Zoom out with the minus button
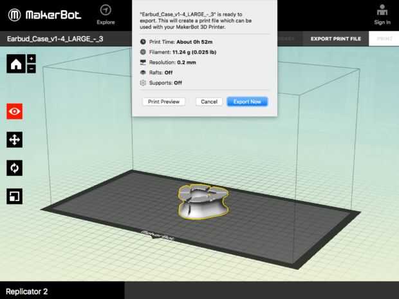Viewport: 399px width, 299px height. (x=32, y=68)
